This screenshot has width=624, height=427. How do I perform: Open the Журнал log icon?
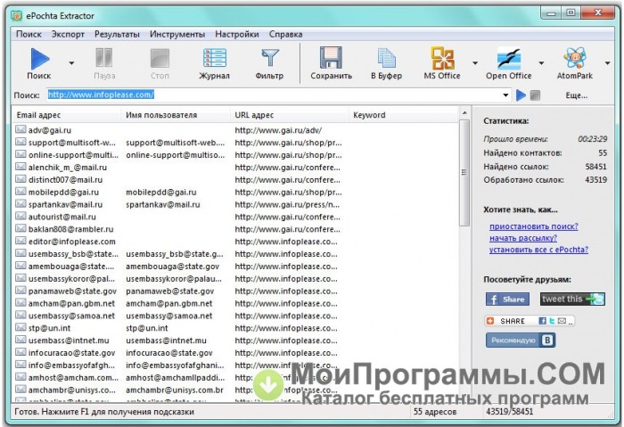click(x=215, y=58)
